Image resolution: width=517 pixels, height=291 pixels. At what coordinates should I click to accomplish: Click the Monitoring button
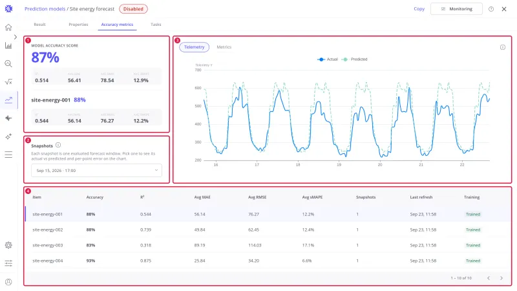click(456, 9)
